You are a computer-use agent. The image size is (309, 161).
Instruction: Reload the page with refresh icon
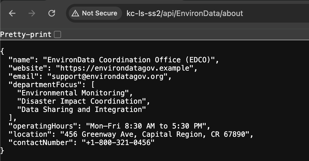tap(52, 14)
